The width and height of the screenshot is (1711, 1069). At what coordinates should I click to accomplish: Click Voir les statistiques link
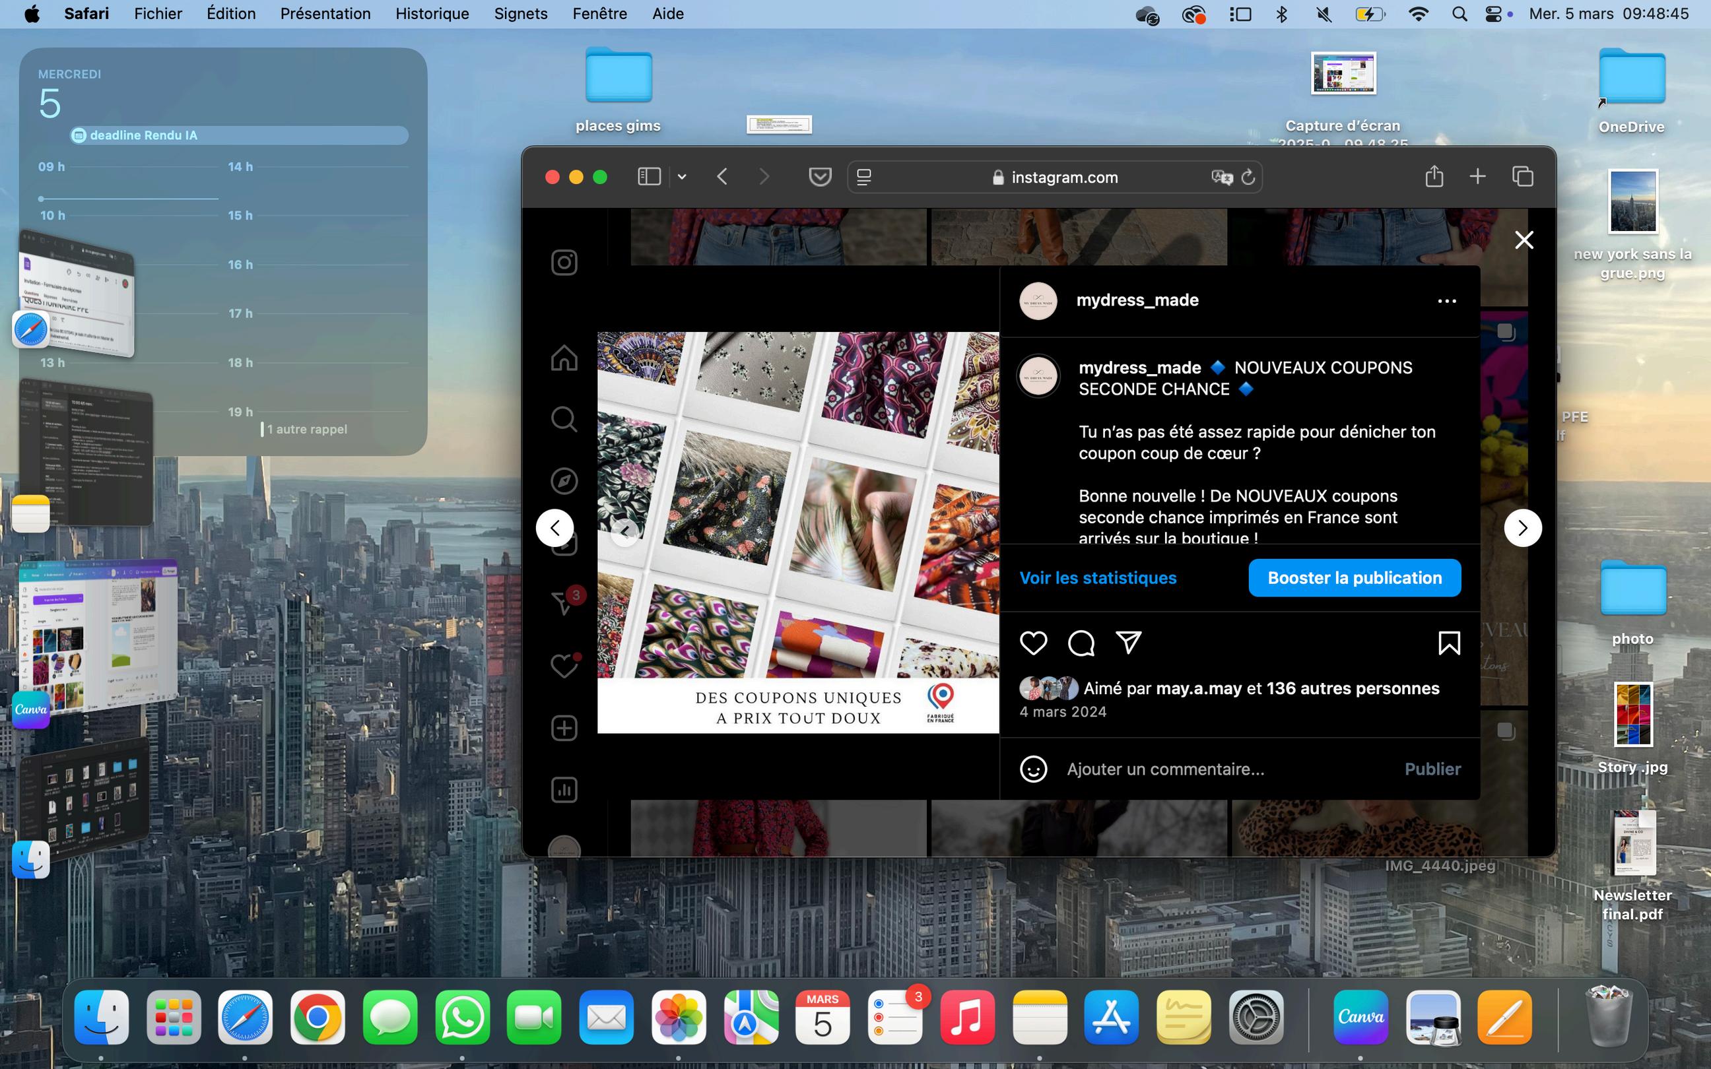pos(1097,577)
